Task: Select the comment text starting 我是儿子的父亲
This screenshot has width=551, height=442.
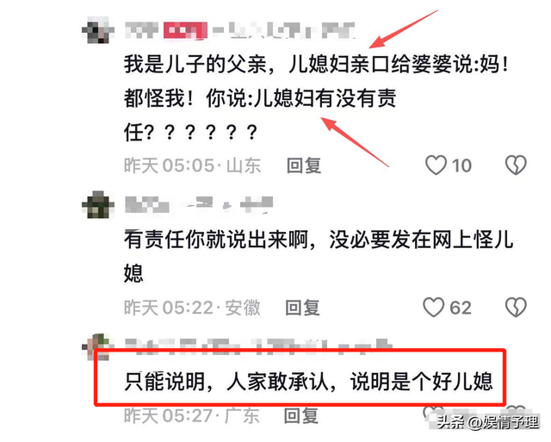Action: 316,98
